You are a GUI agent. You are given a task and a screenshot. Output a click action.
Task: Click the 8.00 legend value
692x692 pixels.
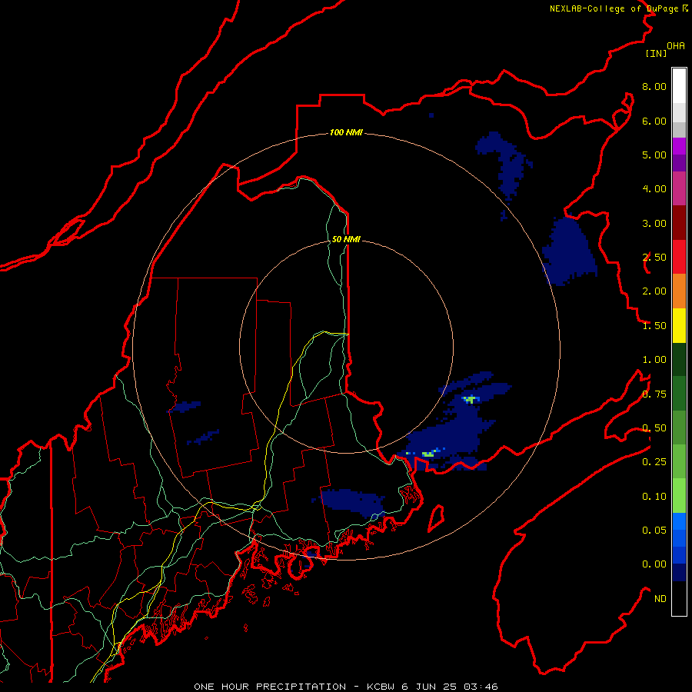(x=654, y=86)
